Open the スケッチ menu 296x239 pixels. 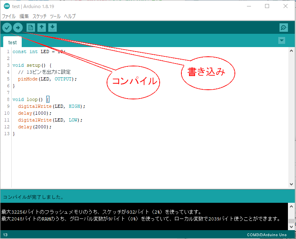[39, 16]
